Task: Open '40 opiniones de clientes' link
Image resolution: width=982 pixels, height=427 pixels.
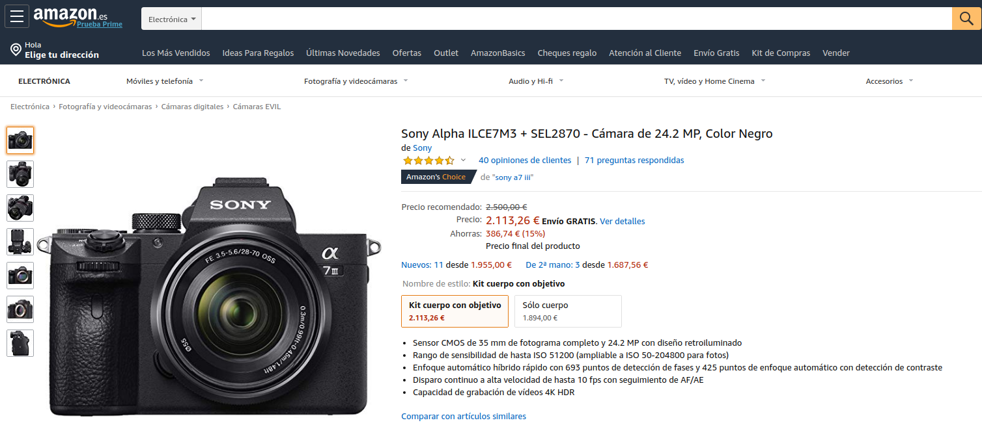Action: pyautogui.click(x=524, y=161)
